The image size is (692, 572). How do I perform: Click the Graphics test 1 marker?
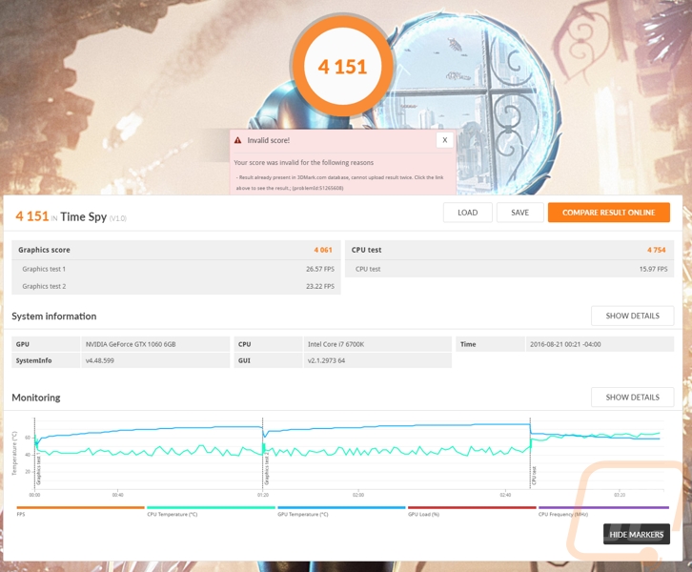click(38, 469)
